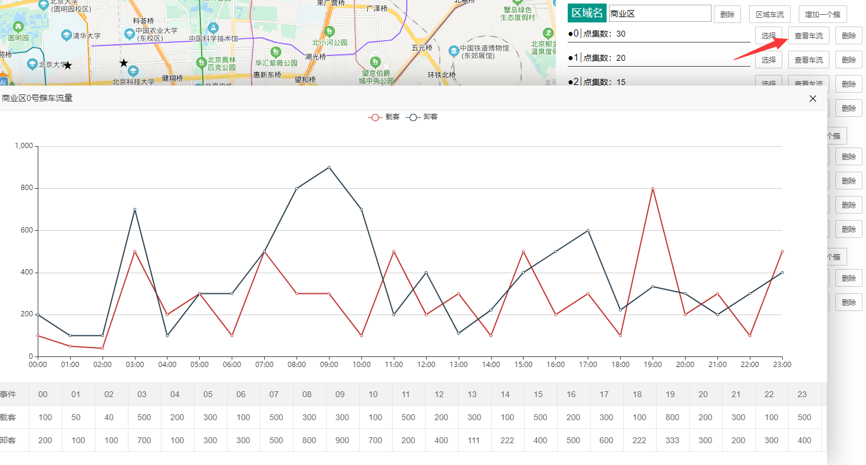Click the 北京大学 map marker
Screen dimensions: 866x465
tap(32, 64)
